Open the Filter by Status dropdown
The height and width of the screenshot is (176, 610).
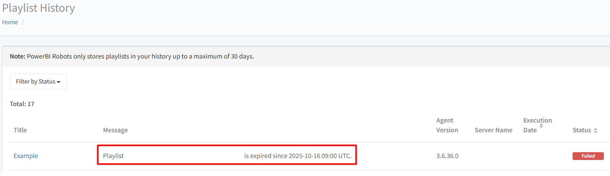(38, 82)
